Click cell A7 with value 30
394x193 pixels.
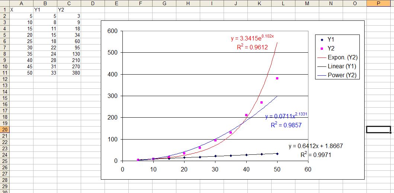click(x=21, y=48)
